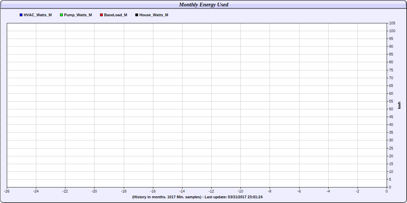407x203 pixels.
Task: Click the blue HVAC_Watts_M legend swatch
Action: 21,15
